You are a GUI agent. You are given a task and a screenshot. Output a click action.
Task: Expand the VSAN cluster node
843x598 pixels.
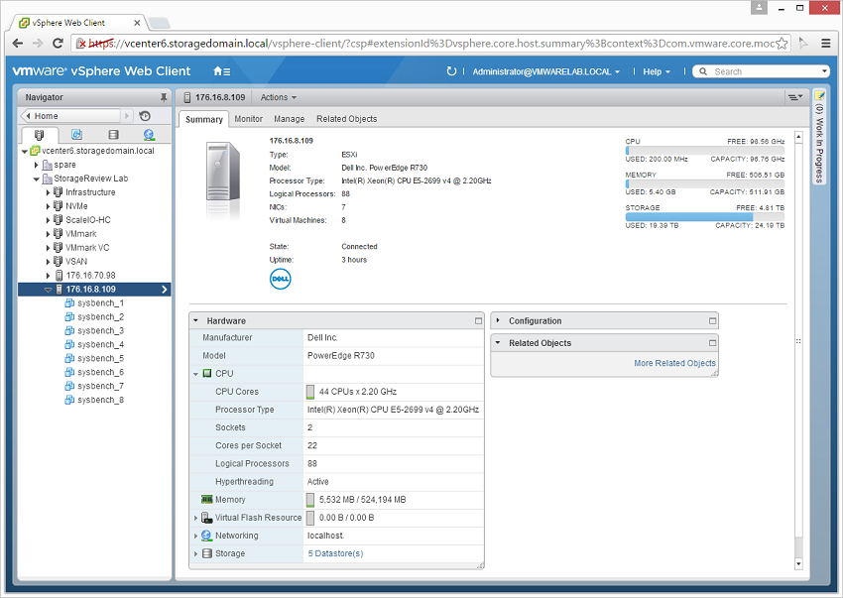coord(48,262)
